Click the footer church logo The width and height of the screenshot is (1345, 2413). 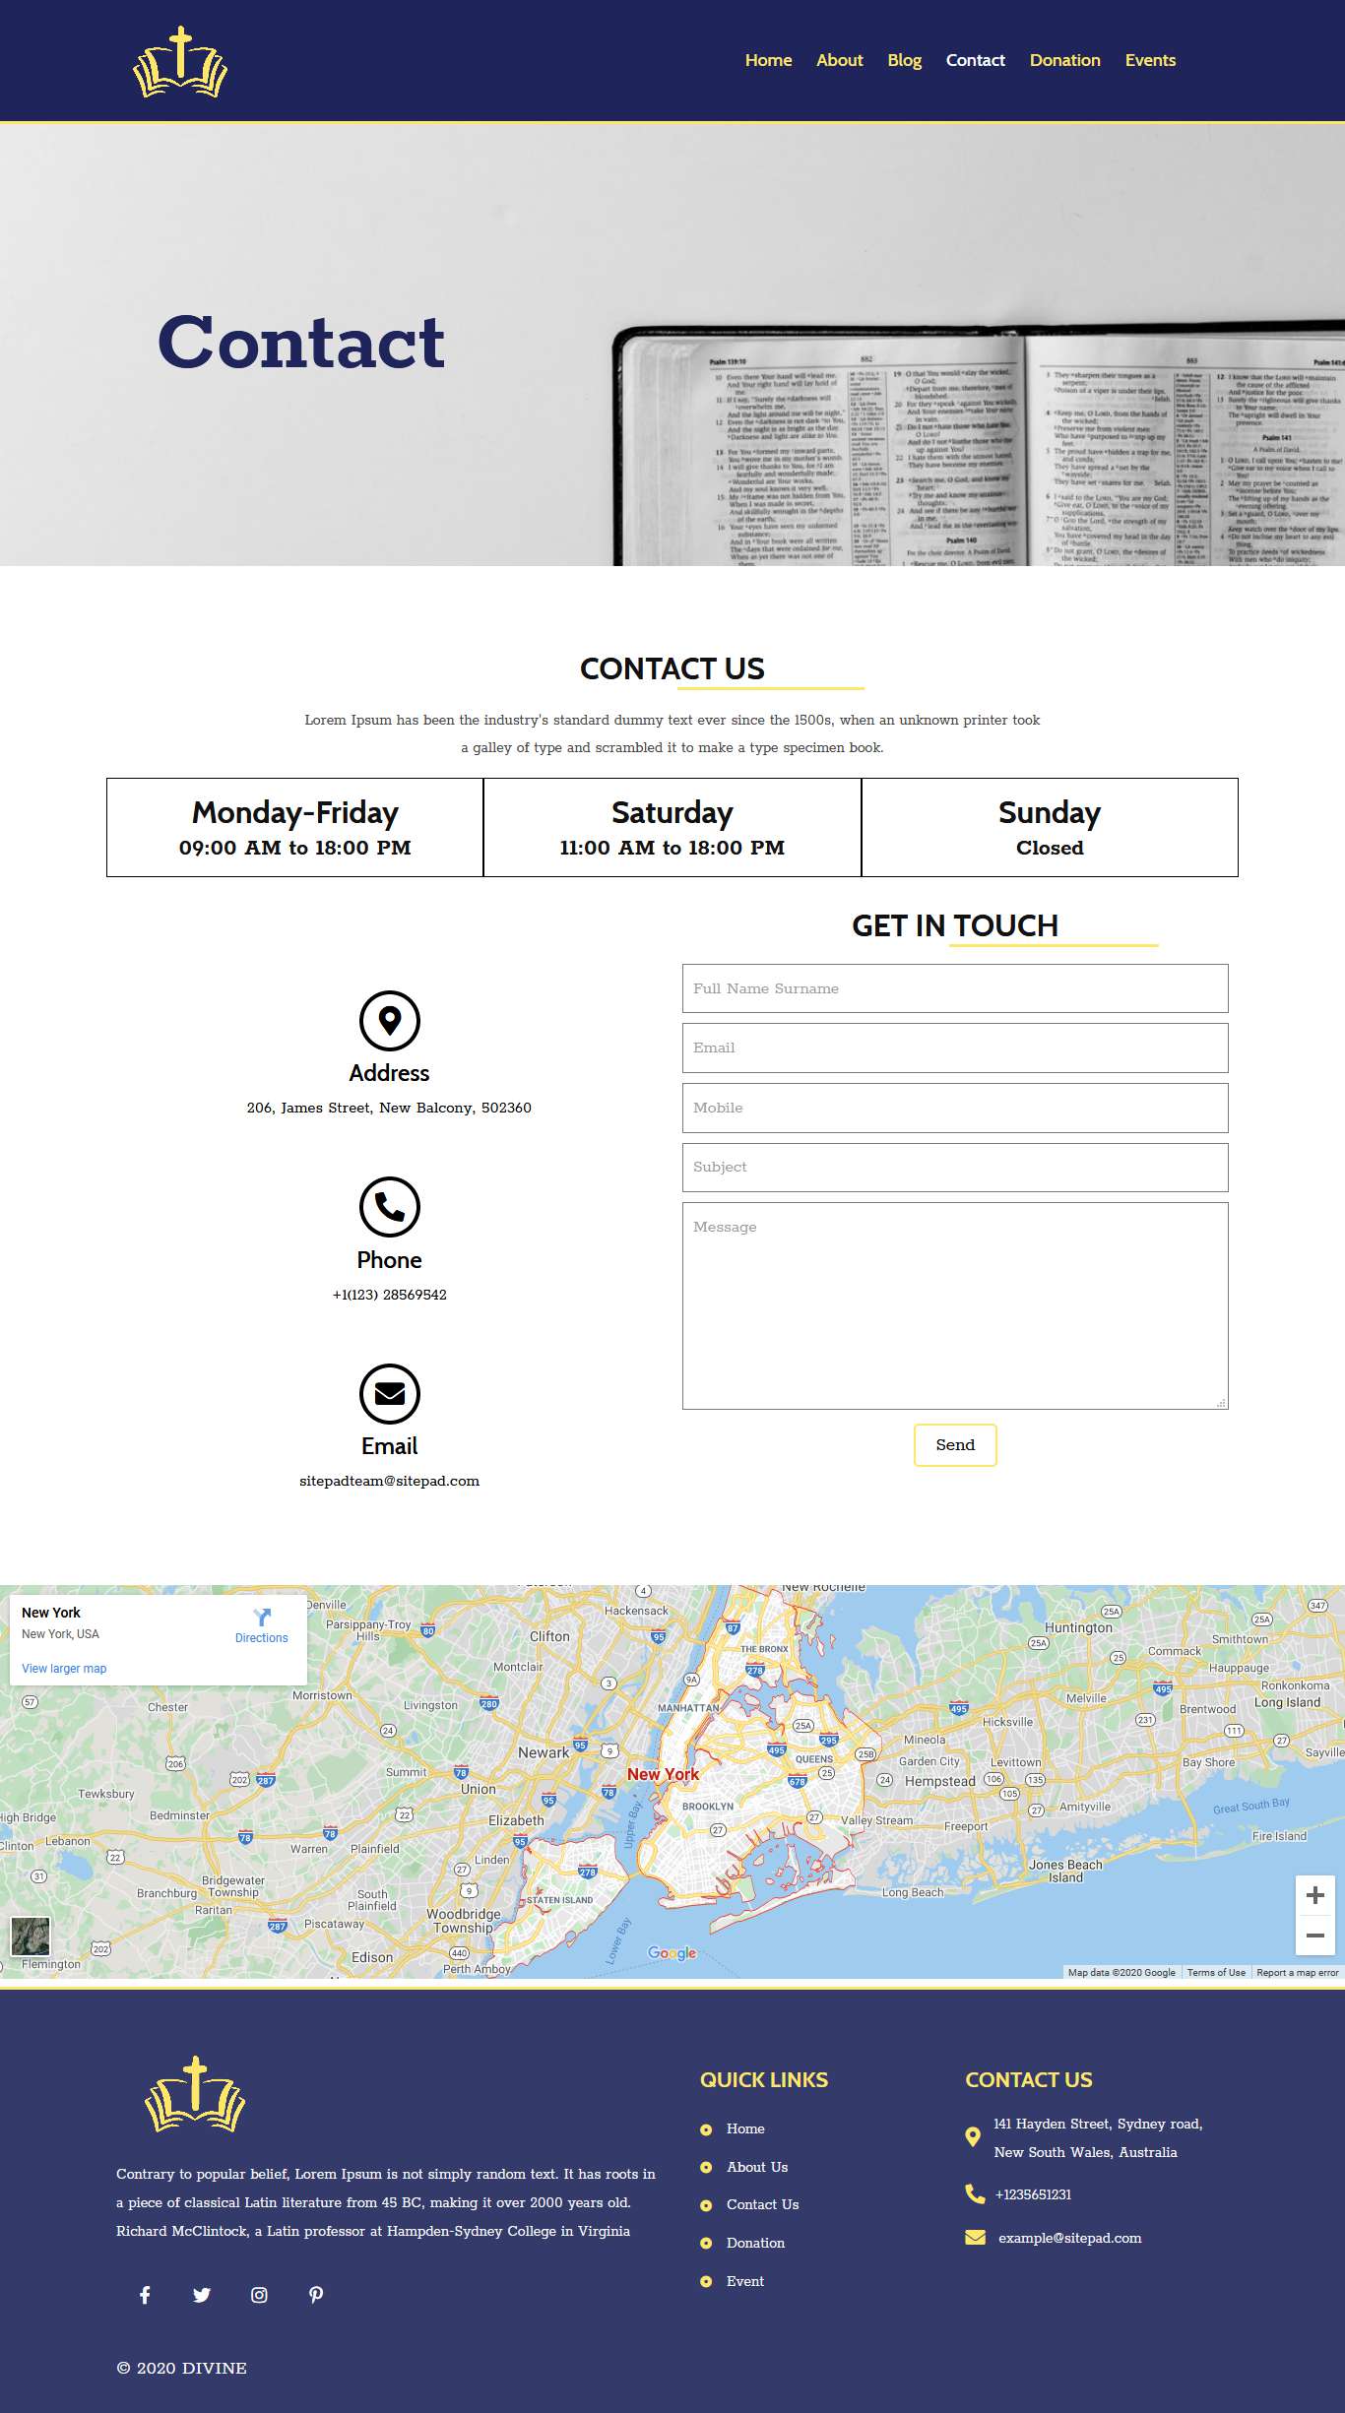[195, 2094]
